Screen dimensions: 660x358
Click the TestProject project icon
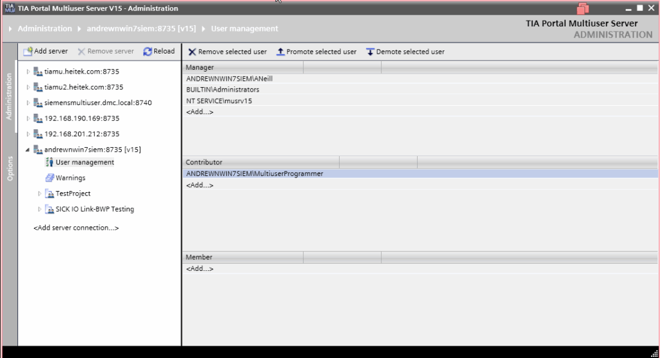[x=49, y=194]
